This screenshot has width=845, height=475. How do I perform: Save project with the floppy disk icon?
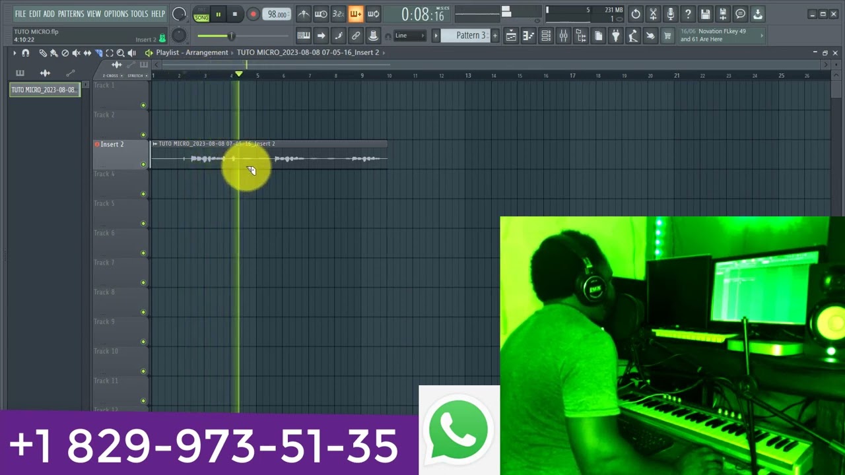(x=706, y=14)
